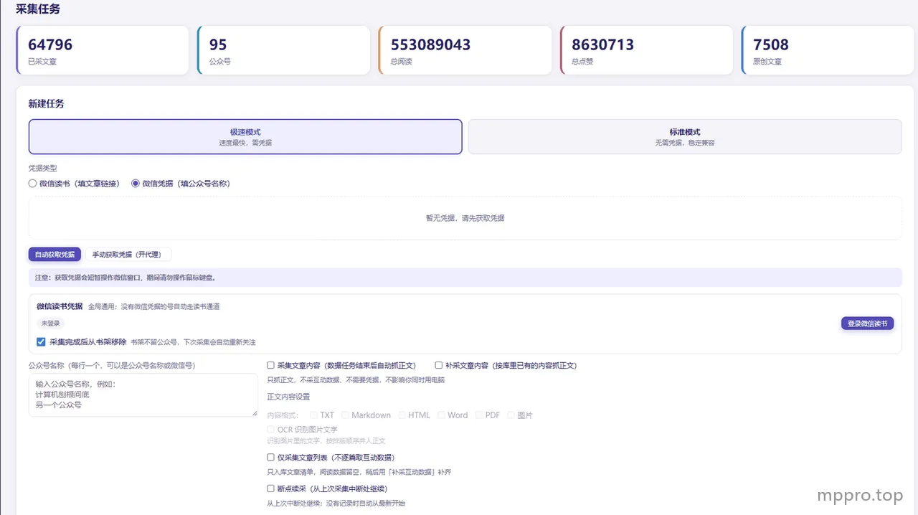Select 微信凭据（填公众号名称）radio option
The image size is (918, 515).
click(136, 184)
